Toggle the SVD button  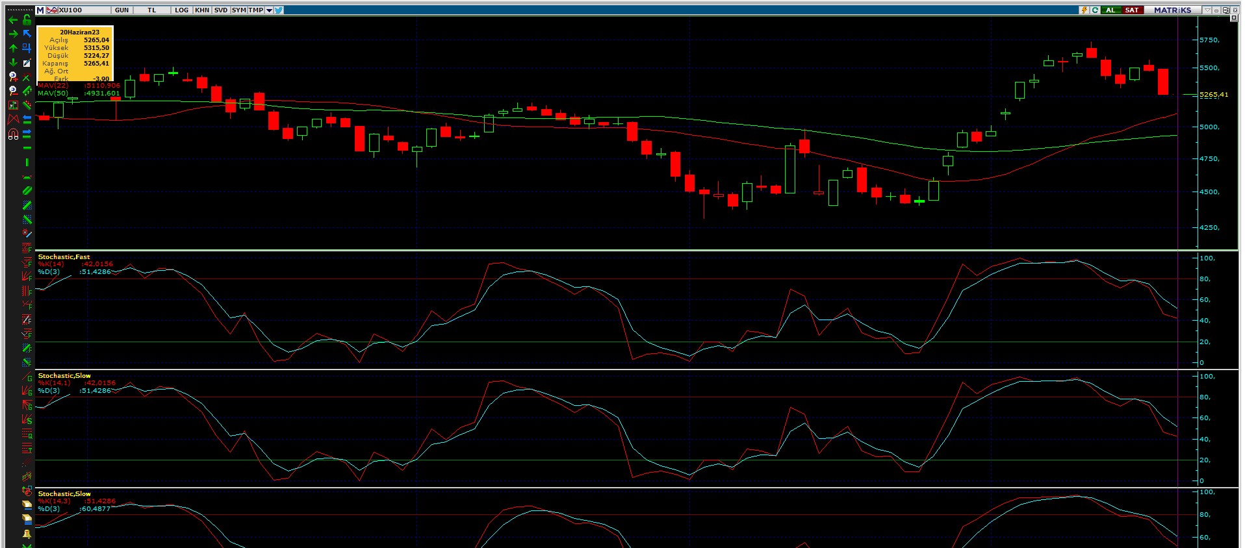pos(221,10)
